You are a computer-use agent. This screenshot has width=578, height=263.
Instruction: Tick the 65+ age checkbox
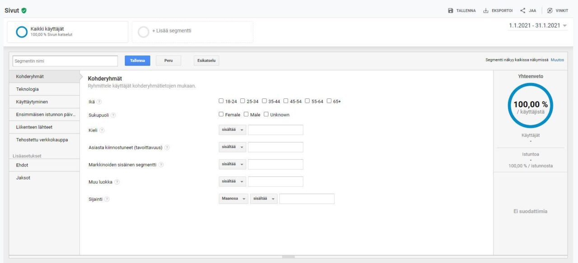329,101
